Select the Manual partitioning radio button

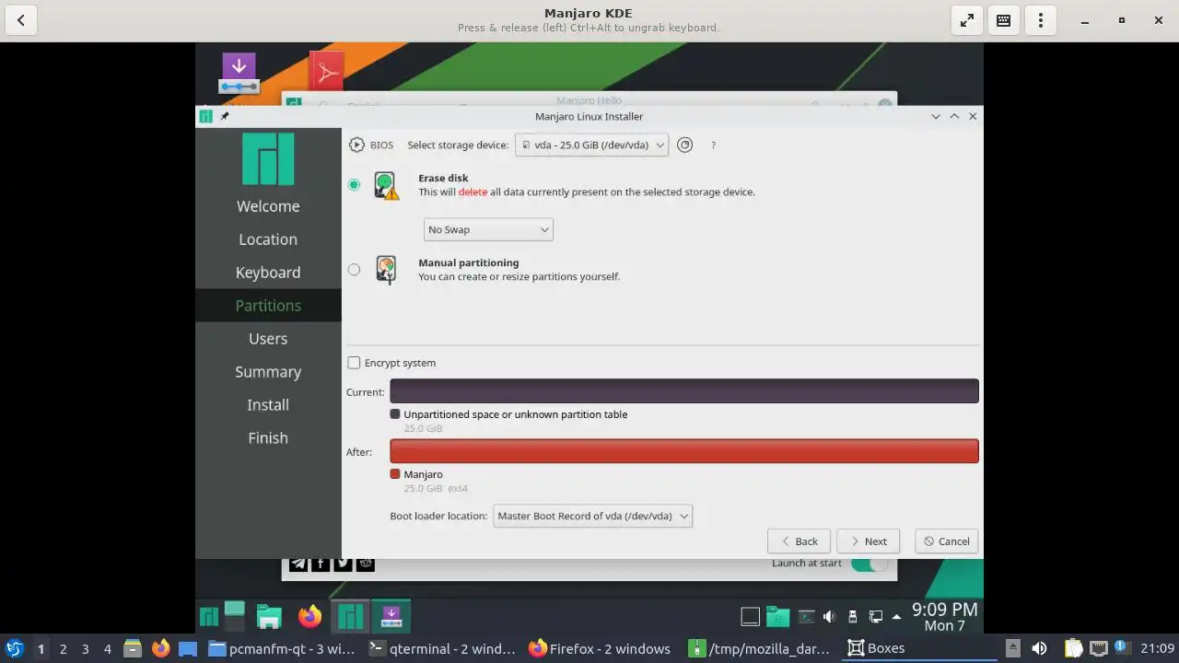[354, 270]
